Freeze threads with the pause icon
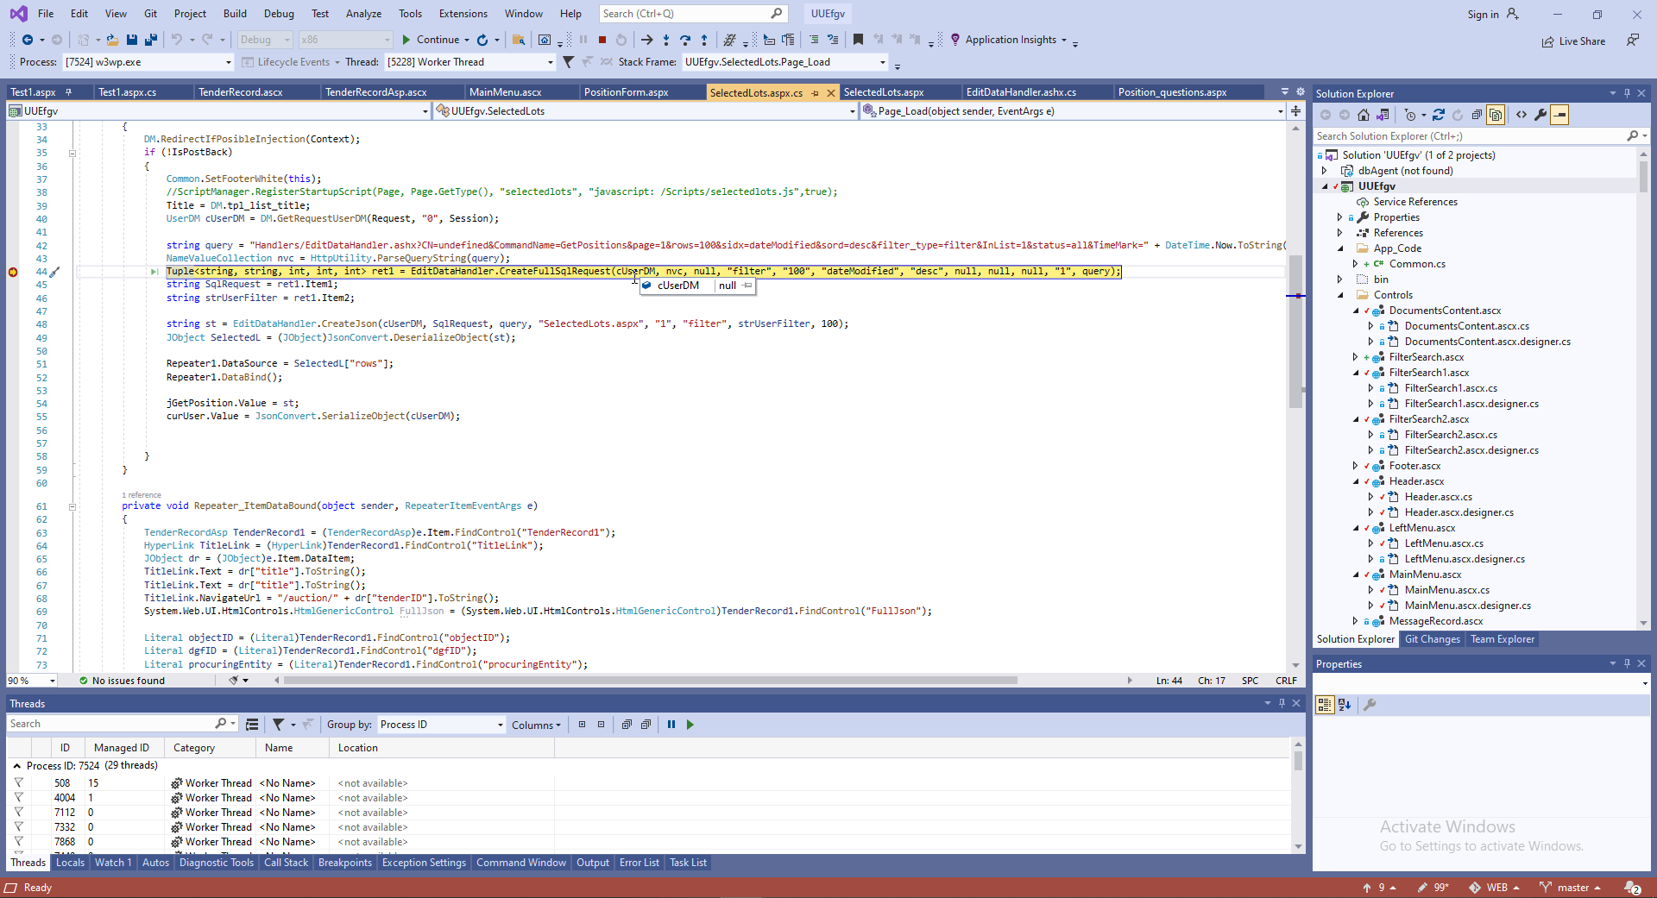This screenshot has width=1657, height=898. coord(671,725)
